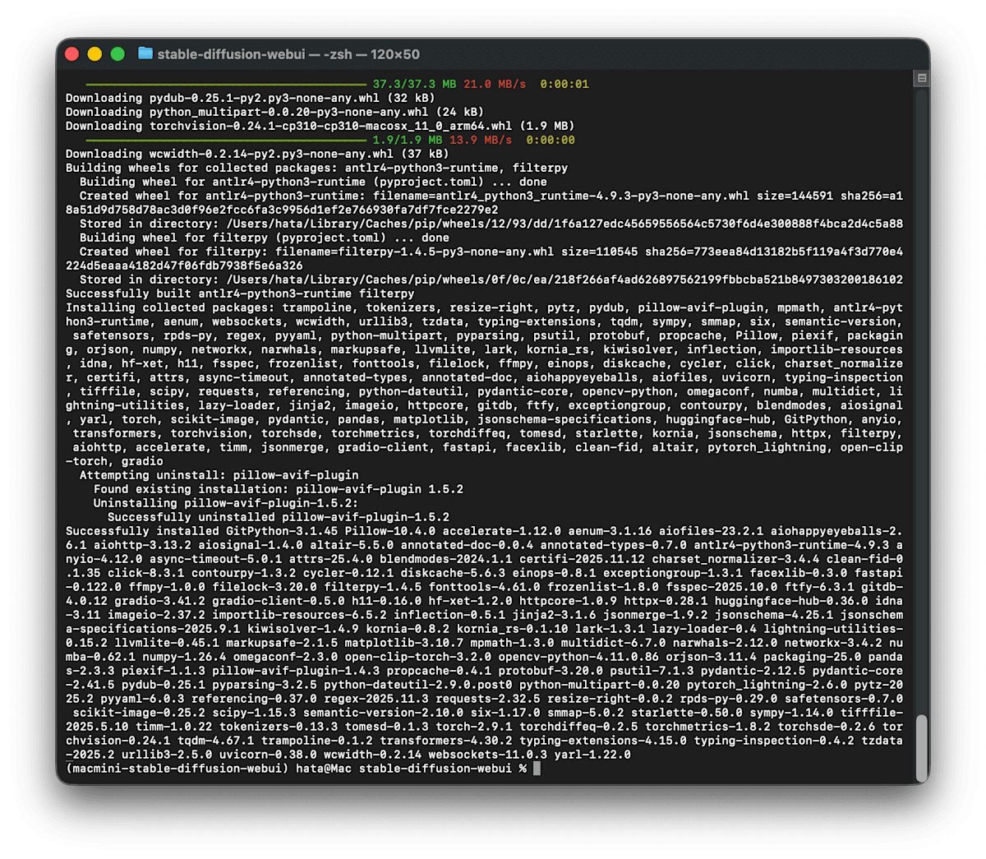Click the prompt text 'hata@Mac stable-diffusion-webui %'
986x859 pixels.
coord(412,769)
